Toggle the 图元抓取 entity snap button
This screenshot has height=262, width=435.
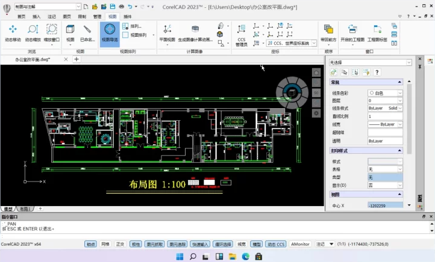click(x=155, y=244)
